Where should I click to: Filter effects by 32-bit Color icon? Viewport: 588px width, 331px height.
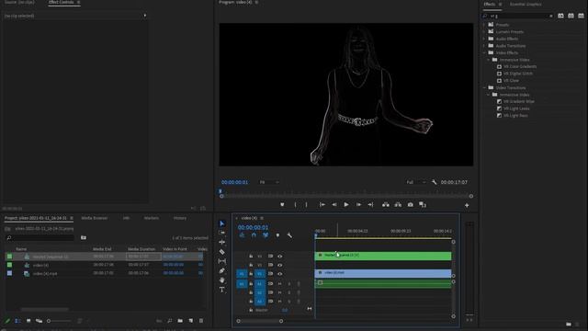click(571, 16)
